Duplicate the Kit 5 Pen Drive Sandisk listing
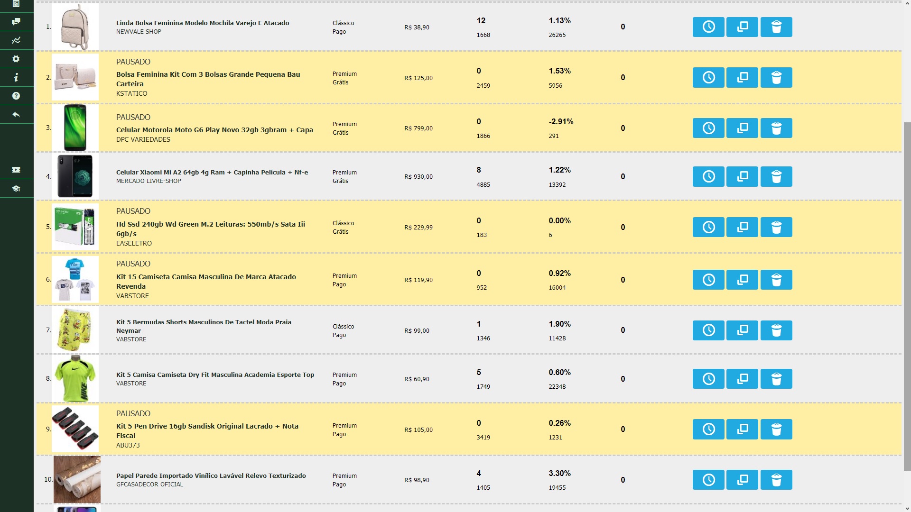This screenshot has width=911, height=512. point(742,429)
